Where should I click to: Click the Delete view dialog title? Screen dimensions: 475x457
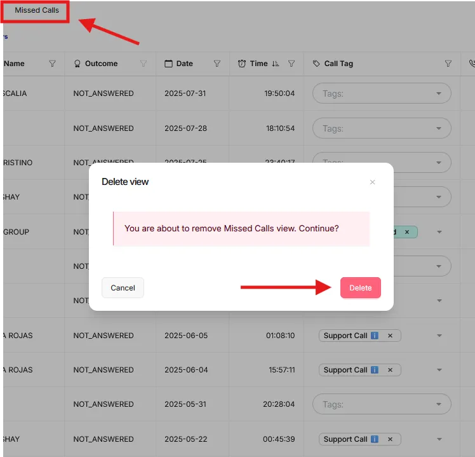(125, 182)
